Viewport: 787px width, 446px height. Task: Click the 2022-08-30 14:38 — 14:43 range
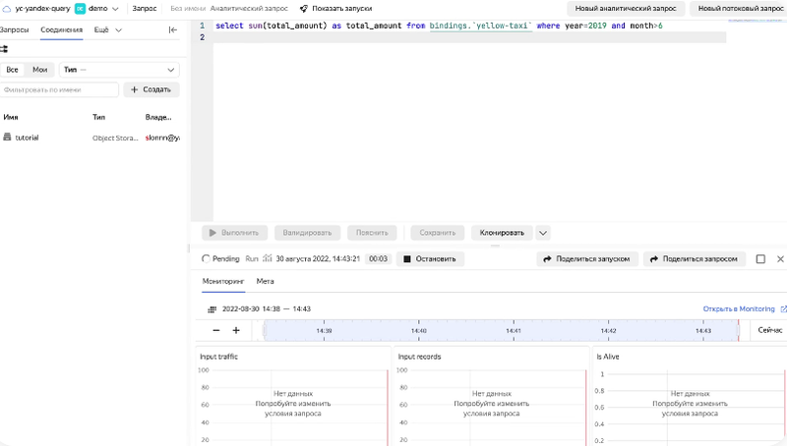[x=267, y=308]
